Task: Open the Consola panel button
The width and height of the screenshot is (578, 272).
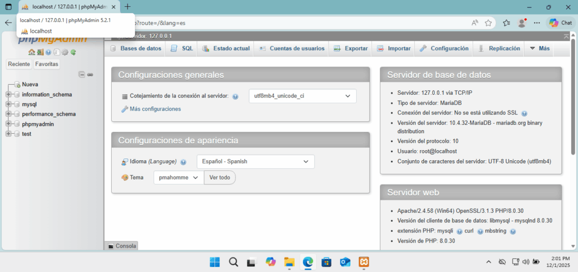Action: point(122,246)
